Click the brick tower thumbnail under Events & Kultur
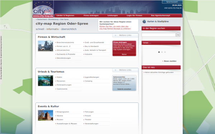 (x=46, y=115)
